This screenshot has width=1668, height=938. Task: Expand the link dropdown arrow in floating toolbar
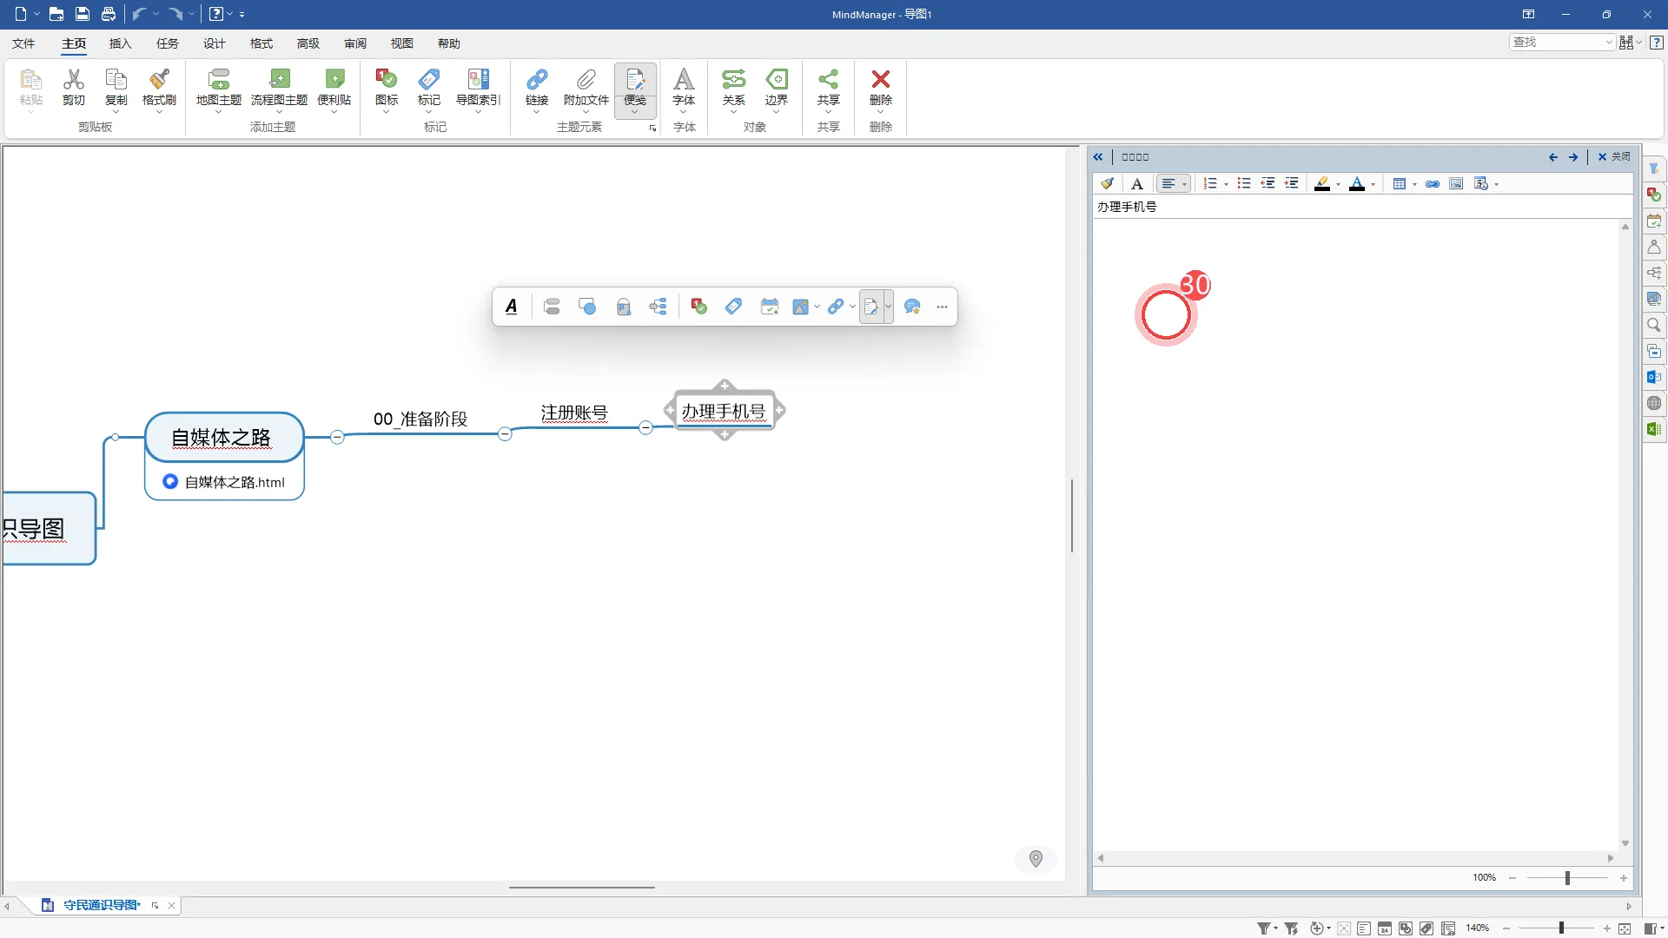tap(852, 307)
